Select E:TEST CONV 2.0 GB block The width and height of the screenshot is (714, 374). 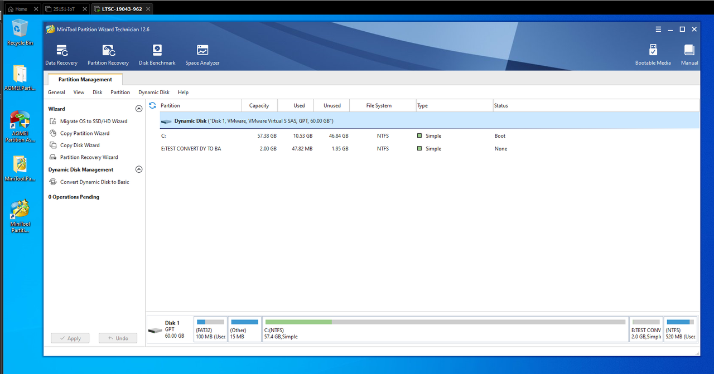coord(646,329)
